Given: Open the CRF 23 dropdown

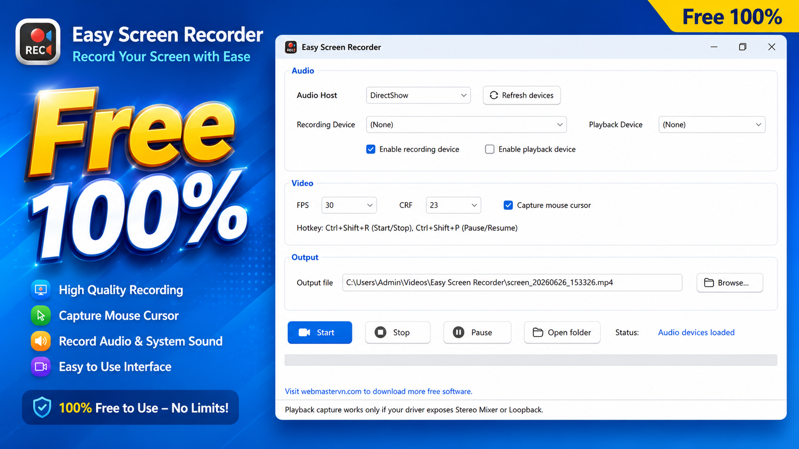Looking at the screenshot, I should 453,205.
